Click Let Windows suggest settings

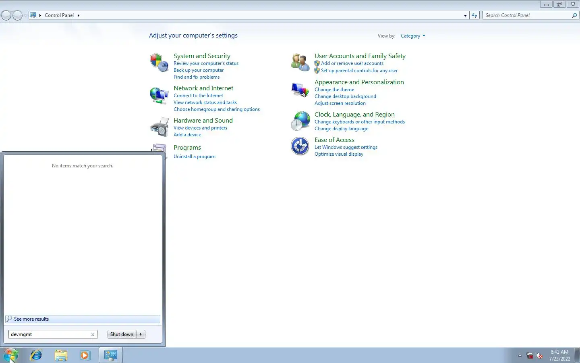pos(346,147)
